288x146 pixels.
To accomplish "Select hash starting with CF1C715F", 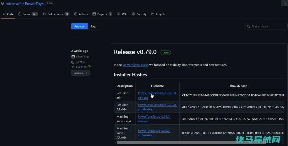I will click(233, 95).
